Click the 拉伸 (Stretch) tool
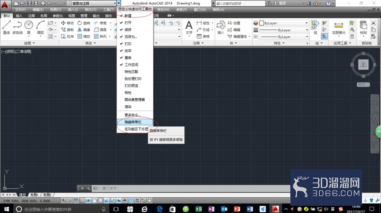The height and width of the screenshot is (213, 381). (x=67, y=36)
